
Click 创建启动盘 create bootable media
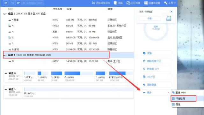pyautogui.click(x=152, y=3)
